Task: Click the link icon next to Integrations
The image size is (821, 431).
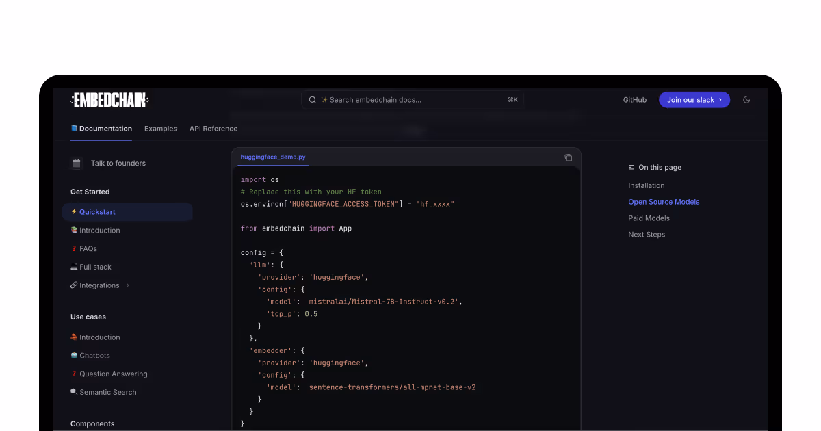Action: (x=74, y=285)
